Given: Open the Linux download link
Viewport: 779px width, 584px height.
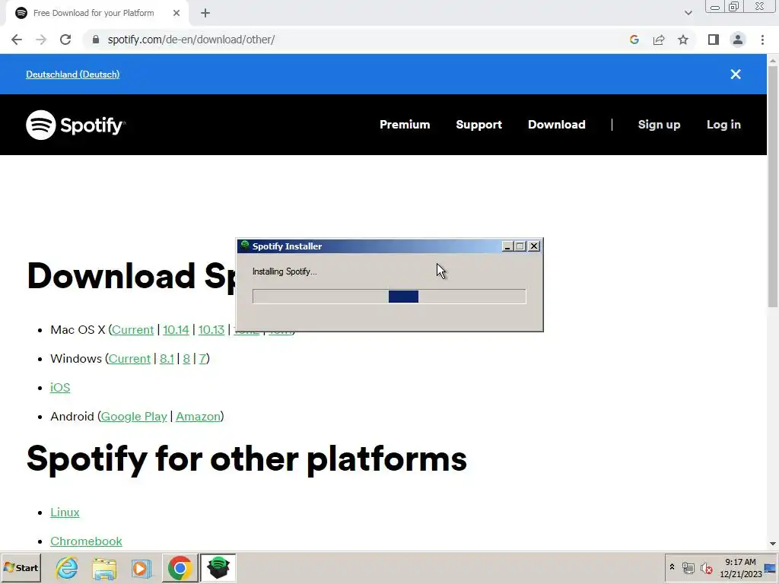Looking at the screenshot, I should tap(65, 512).
